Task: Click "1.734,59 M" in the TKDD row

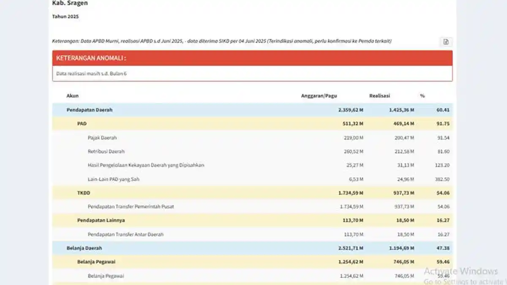Action: [x=351, y=193]
